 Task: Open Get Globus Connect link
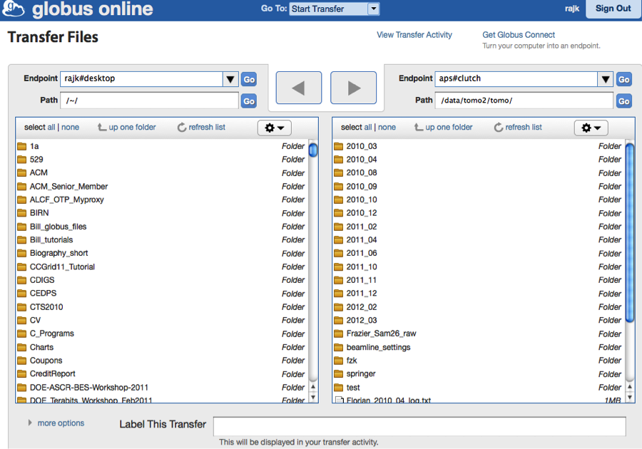coord(519,35)
